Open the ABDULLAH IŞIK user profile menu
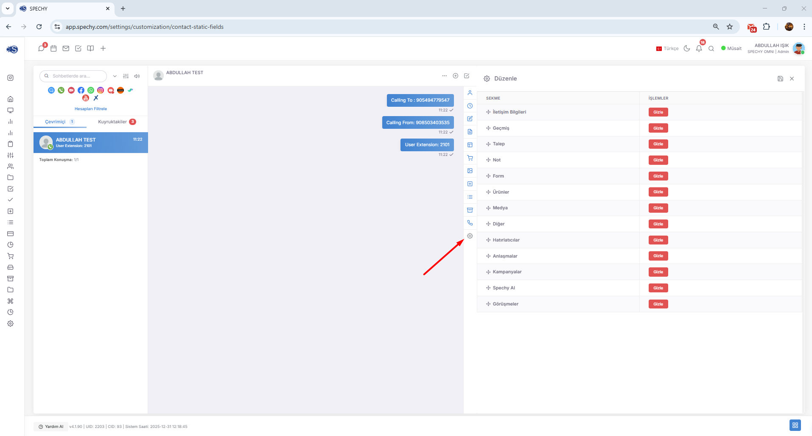This screenshot has width=812, height=436. tap(776, 48)
